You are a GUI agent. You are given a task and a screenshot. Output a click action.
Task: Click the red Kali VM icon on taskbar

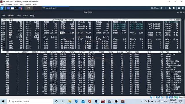pyautogui.click(x=103, y=101)
